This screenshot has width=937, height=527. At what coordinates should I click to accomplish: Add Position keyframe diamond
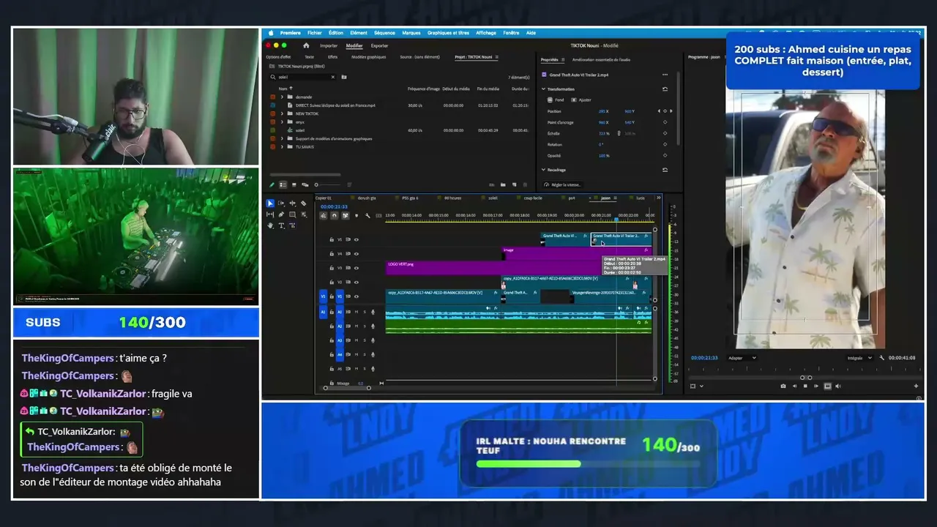665,111
